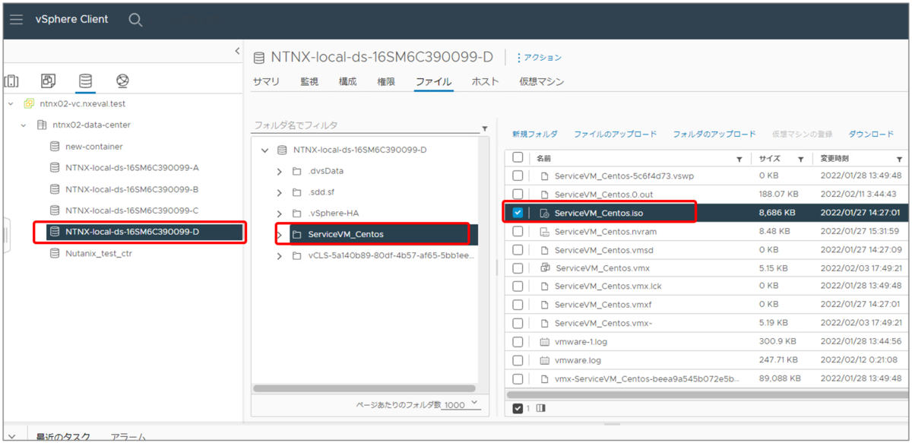The width and height of the screenshot is (912, 443).
Task: Collapse the ntnx02-data-center tree node
Action: pos(24,125)
